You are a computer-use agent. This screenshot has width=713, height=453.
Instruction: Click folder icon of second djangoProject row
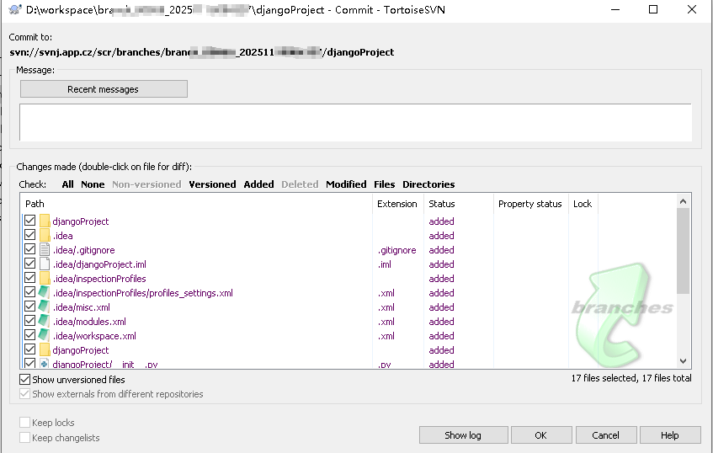(x=45, y=350)
